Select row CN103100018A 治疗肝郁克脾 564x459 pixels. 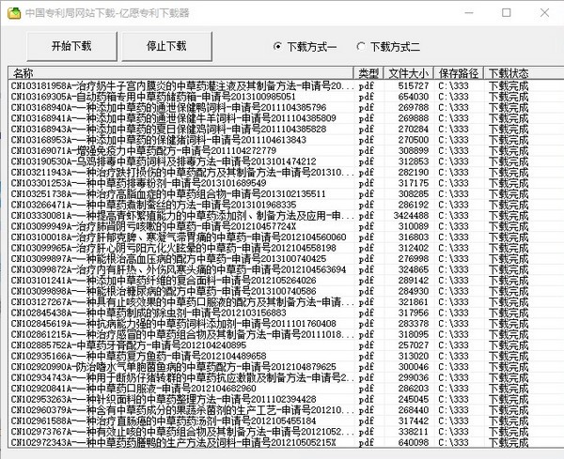286,237
